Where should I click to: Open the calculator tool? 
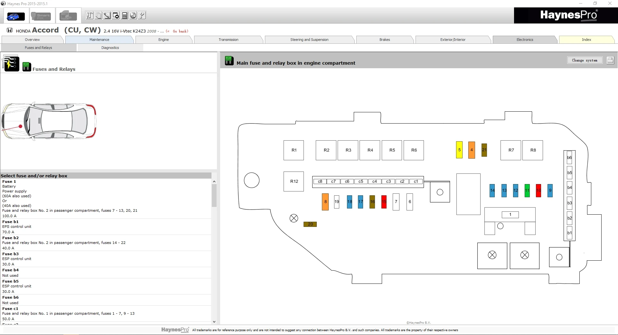click(x=124, y=15)
